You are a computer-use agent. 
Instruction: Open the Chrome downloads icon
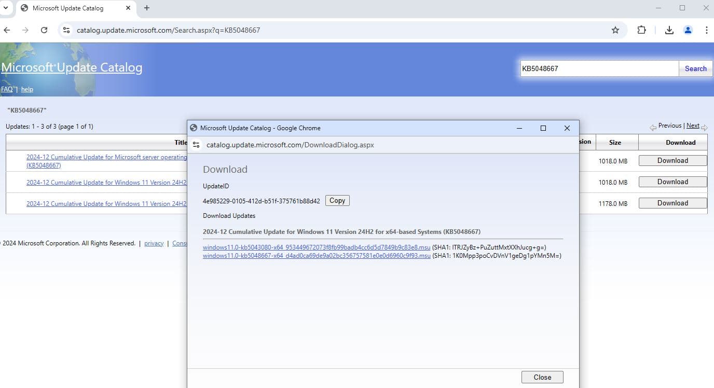pos(669,30)
